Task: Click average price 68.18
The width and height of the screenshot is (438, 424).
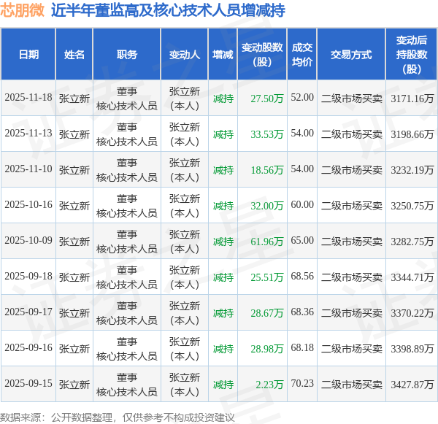Action: tap(302, 348)
